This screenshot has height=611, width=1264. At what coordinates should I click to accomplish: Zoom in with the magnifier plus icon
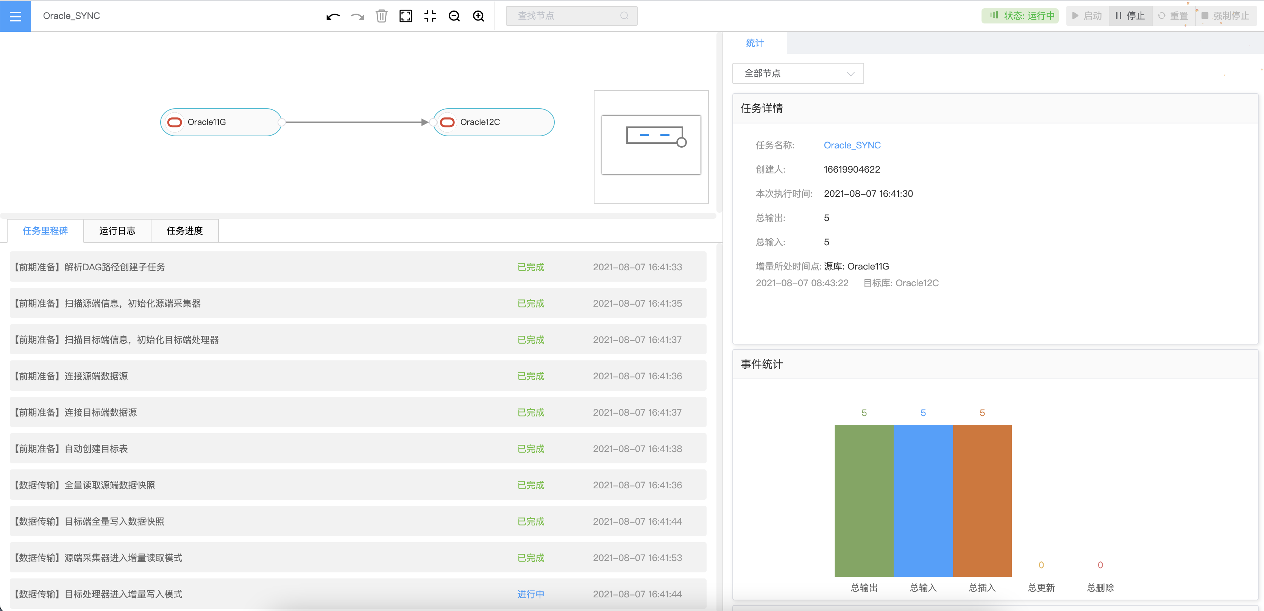[478, 16]
